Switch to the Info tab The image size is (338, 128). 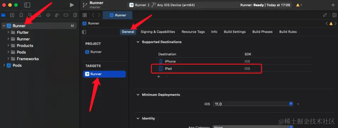pyautogui.click(x=214, y=32)
